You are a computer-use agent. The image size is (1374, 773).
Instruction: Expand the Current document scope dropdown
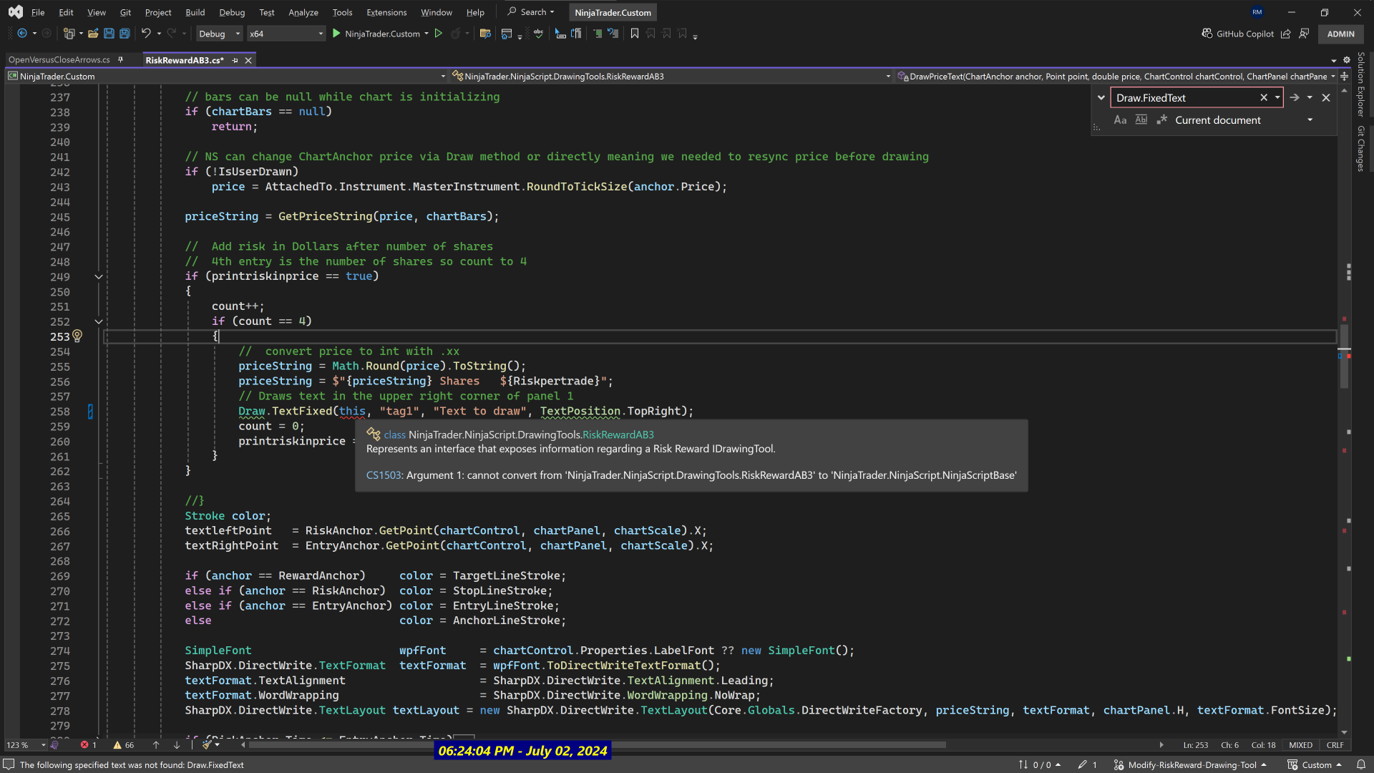(x=1310, y=120)
